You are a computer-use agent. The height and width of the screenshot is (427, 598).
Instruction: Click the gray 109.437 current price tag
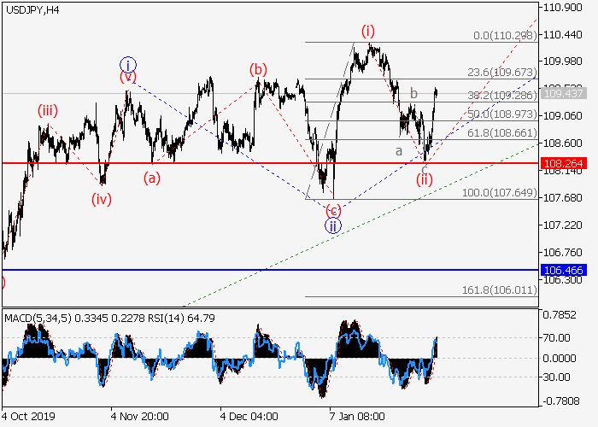point(562,93)
